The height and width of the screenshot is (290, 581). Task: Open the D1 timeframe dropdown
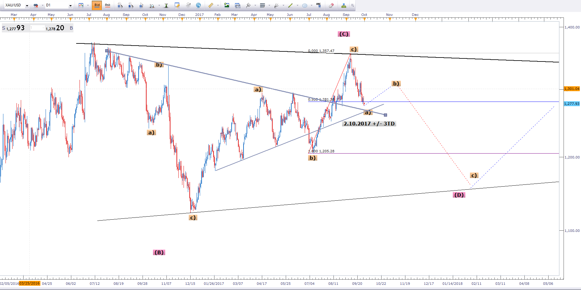[x=70, y=6]
